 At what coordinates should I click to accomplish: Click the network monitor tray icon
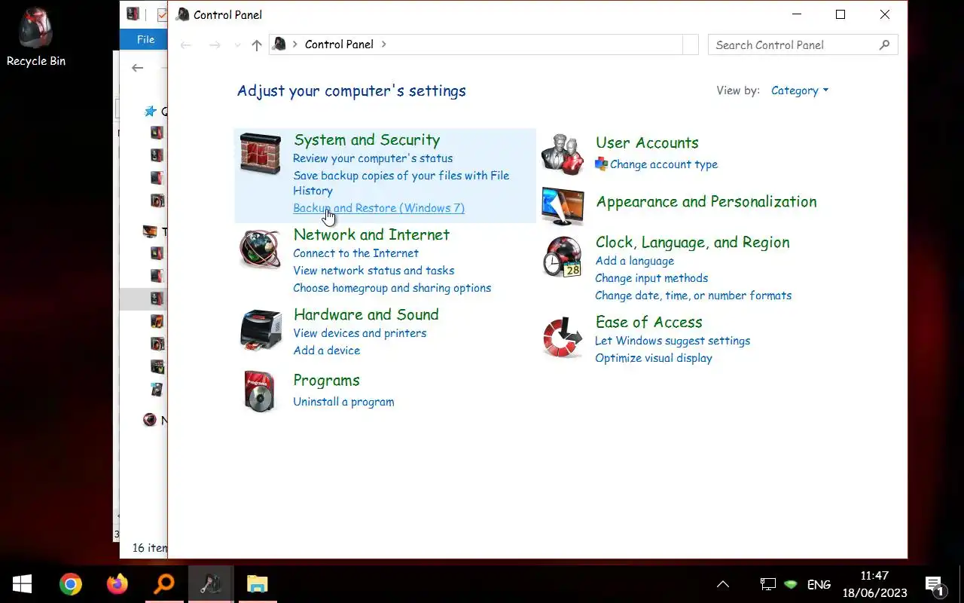(x=767, y=584)
